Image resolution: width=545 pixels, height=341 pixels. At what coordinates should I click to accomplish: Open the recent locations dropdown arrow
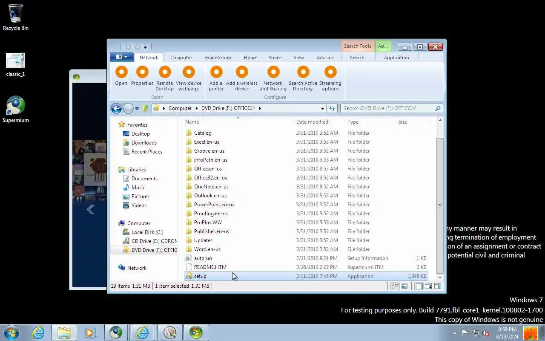coord(137,108)
